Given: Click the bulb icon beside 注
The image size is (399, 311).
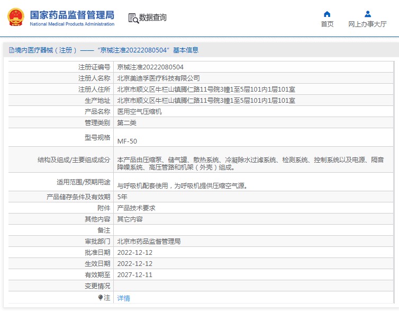Looking at the screenshot, I should click(101, 297).
